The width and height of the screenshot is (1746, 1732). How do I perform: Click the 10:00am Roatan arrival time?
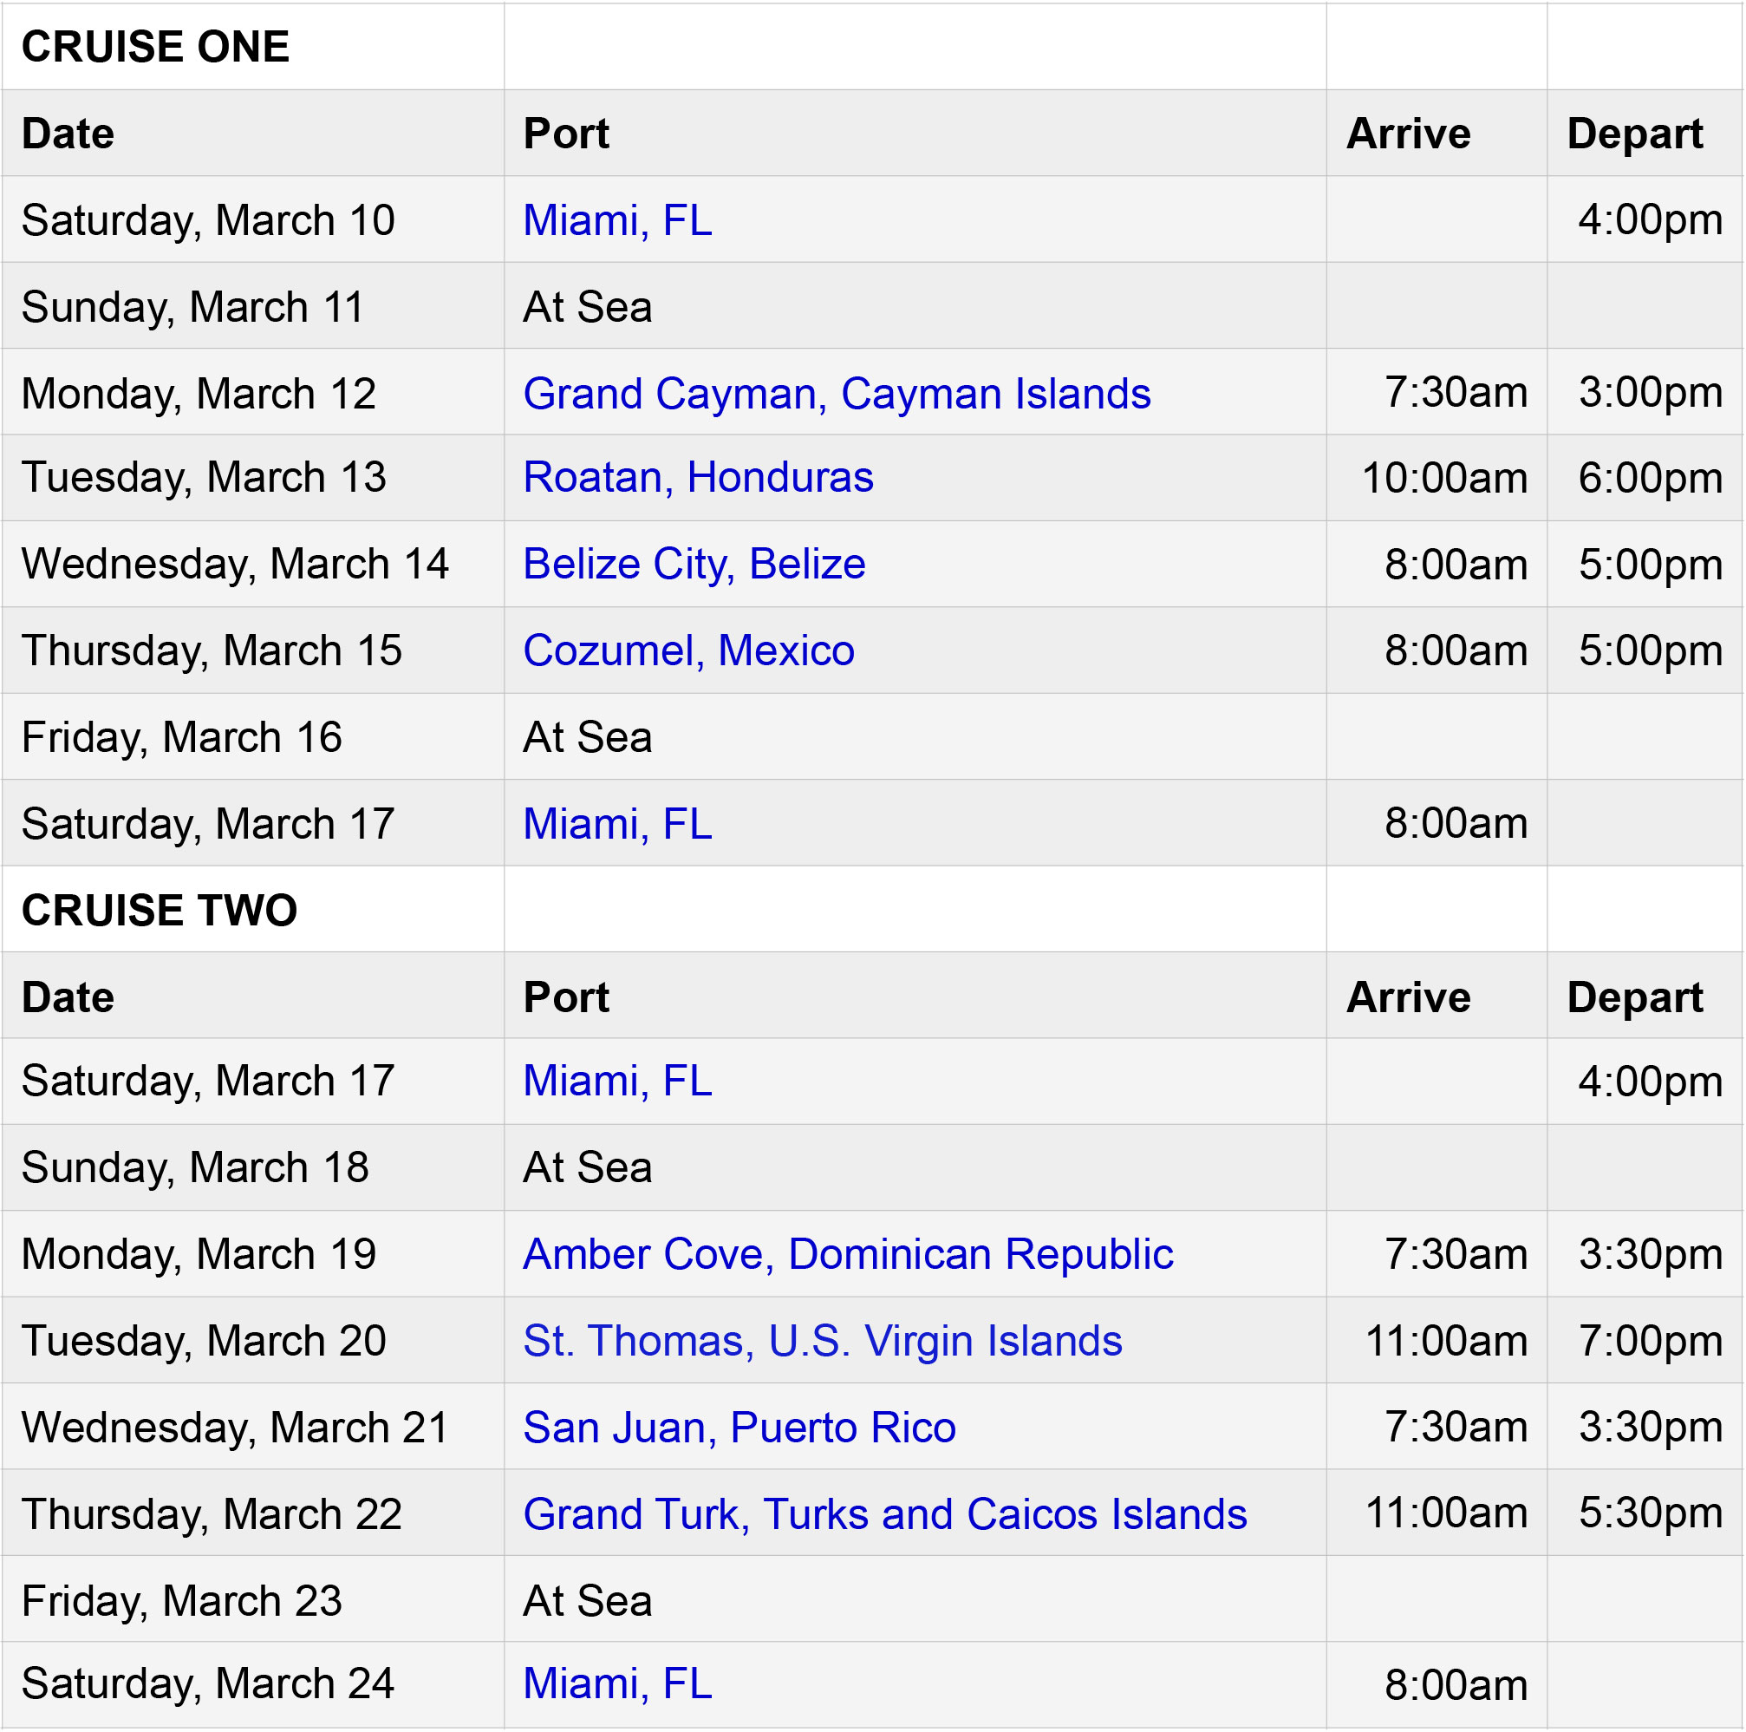pyautogui.click(x=1444, y=478)
